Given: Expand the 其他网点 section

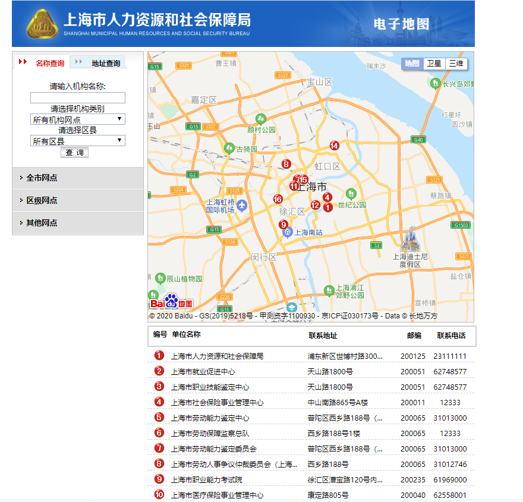Looking at the screenshot, I should point(78,223).
